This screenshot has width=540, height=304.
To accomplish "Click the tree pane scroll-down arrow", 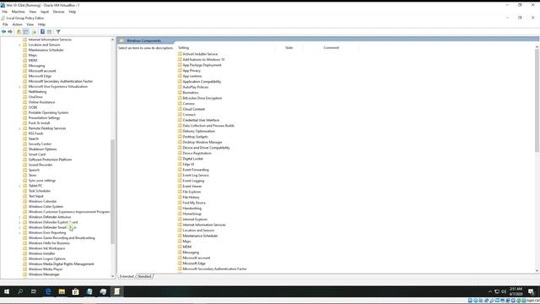I will [x=112, y=276].
